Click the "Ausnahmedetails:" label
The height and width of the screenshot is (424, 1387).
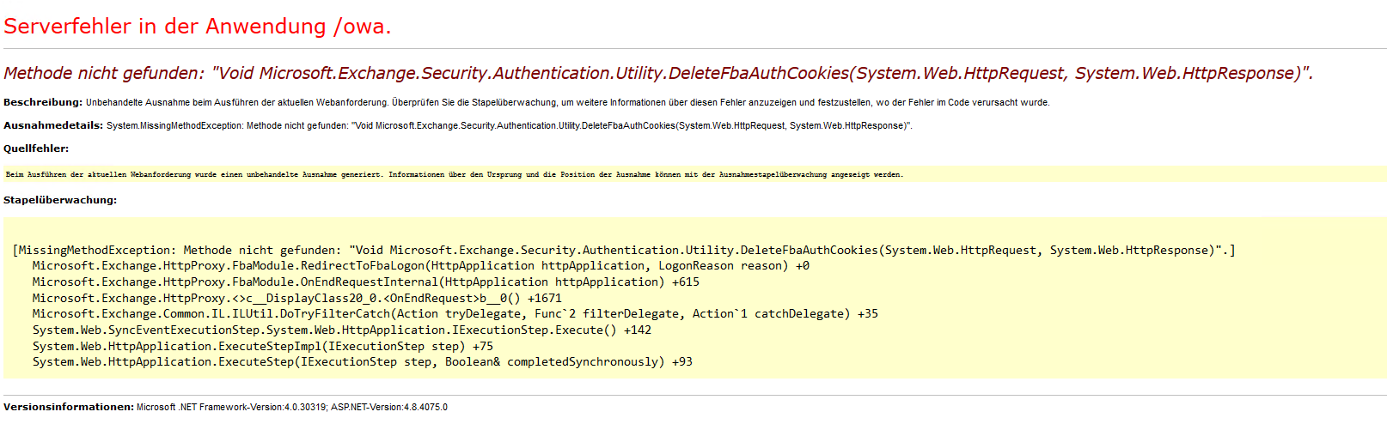[53, 125]
